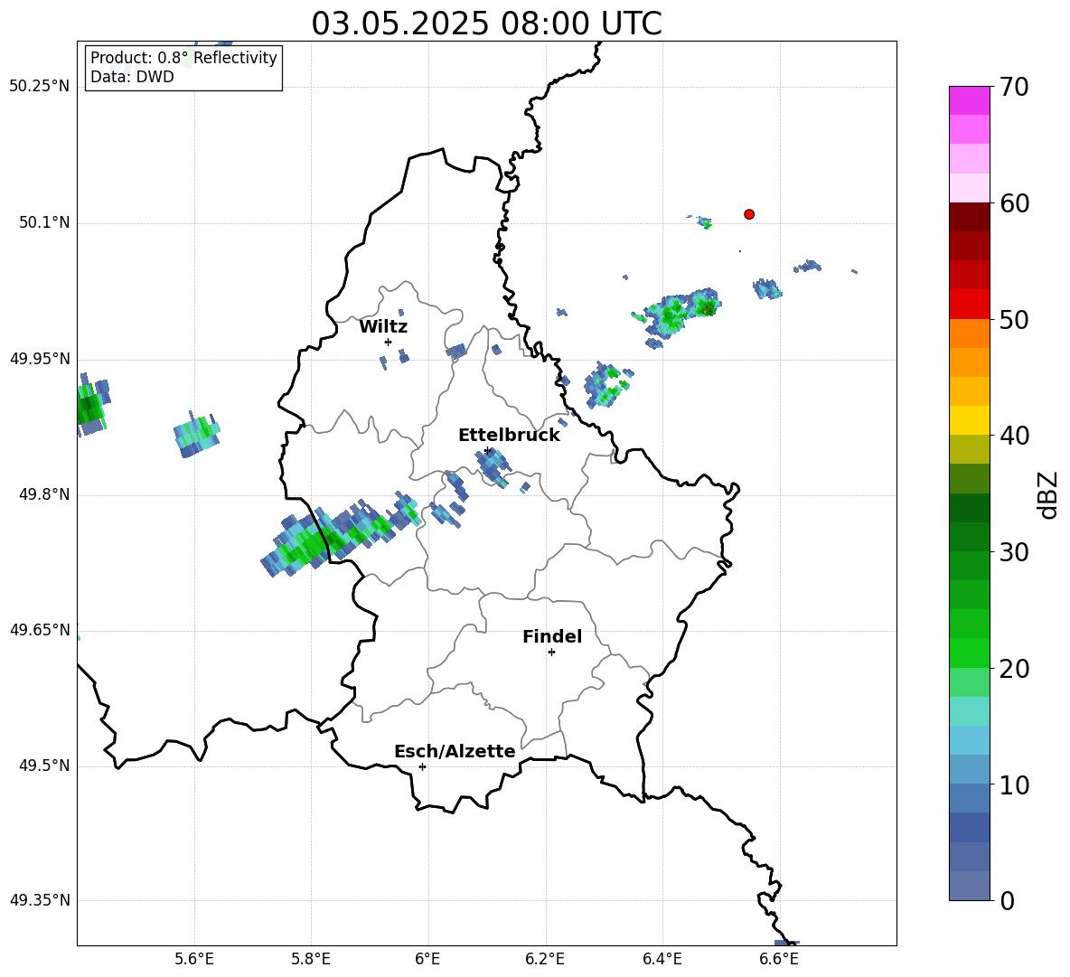
Task: Click the colorbar value 30
Action: 1014,552
